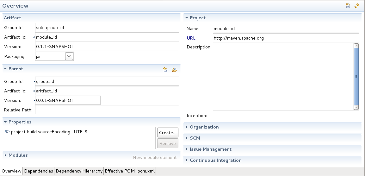Viewport: 365px width, 176px height.
Task: Click the folder icon in Parent section header
Action: click(x=174, y=70)
